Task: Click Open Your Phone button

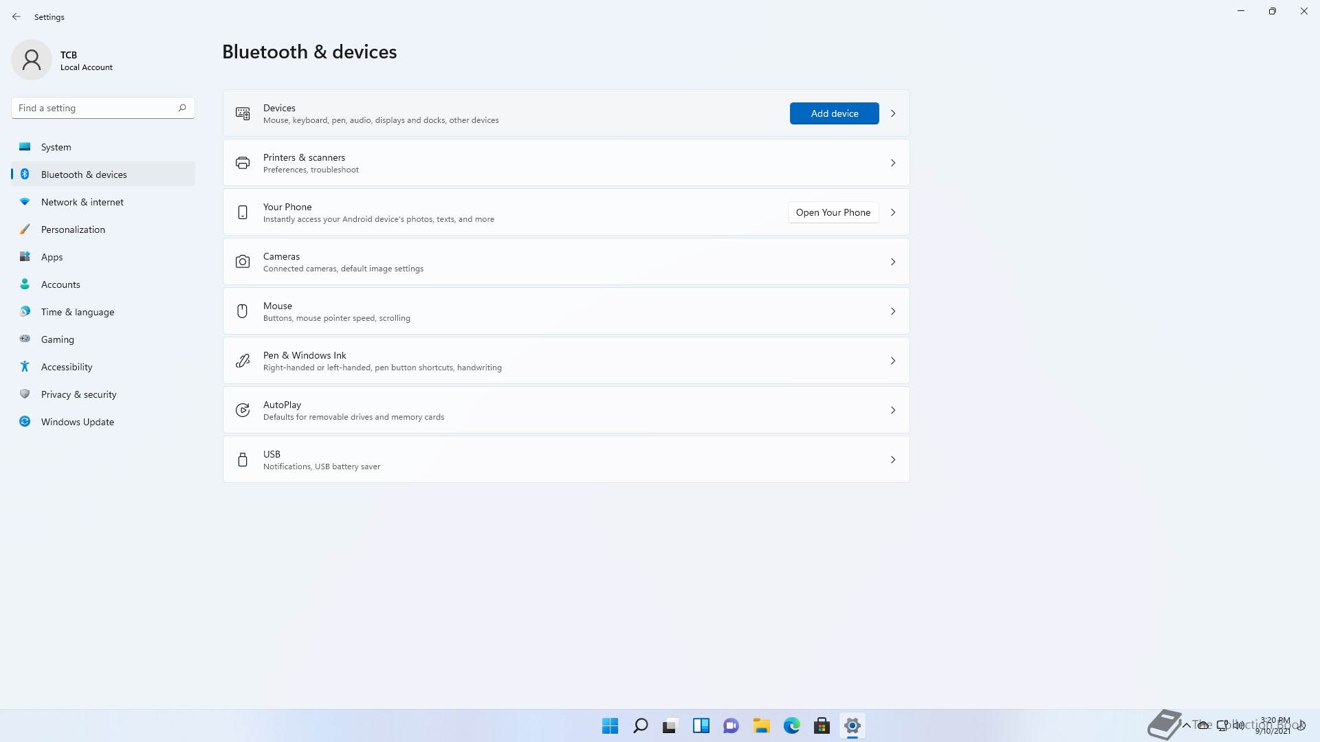Action: click(x=833, y=212)
